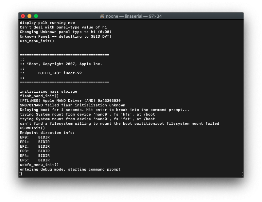Select the line 'display pclk running now'
The width and height of the screenshot is (262, 202).
[x=47, y=23]
